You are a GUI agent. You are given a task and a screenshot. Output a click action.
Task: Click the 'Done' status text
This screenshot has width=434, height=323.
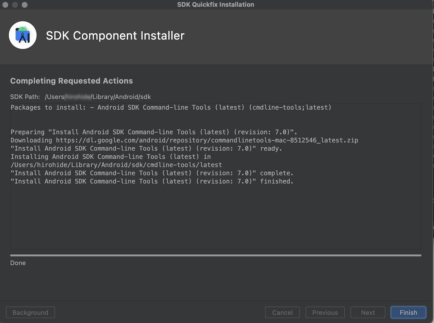[x=18, y=263]
